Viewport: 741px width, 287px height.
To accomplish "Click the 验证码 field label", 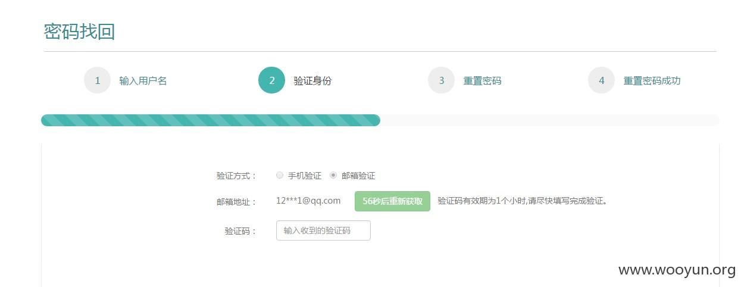I will click(241, 231).
